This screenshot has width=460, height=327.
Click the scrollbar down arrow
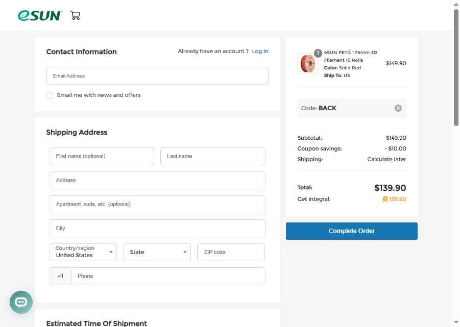[456, 322]
